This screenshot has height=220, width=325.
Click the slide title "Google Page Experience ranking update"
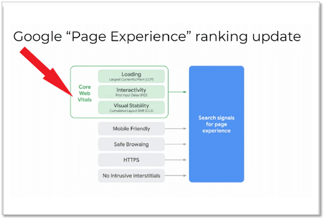click(x=157, y=37)
